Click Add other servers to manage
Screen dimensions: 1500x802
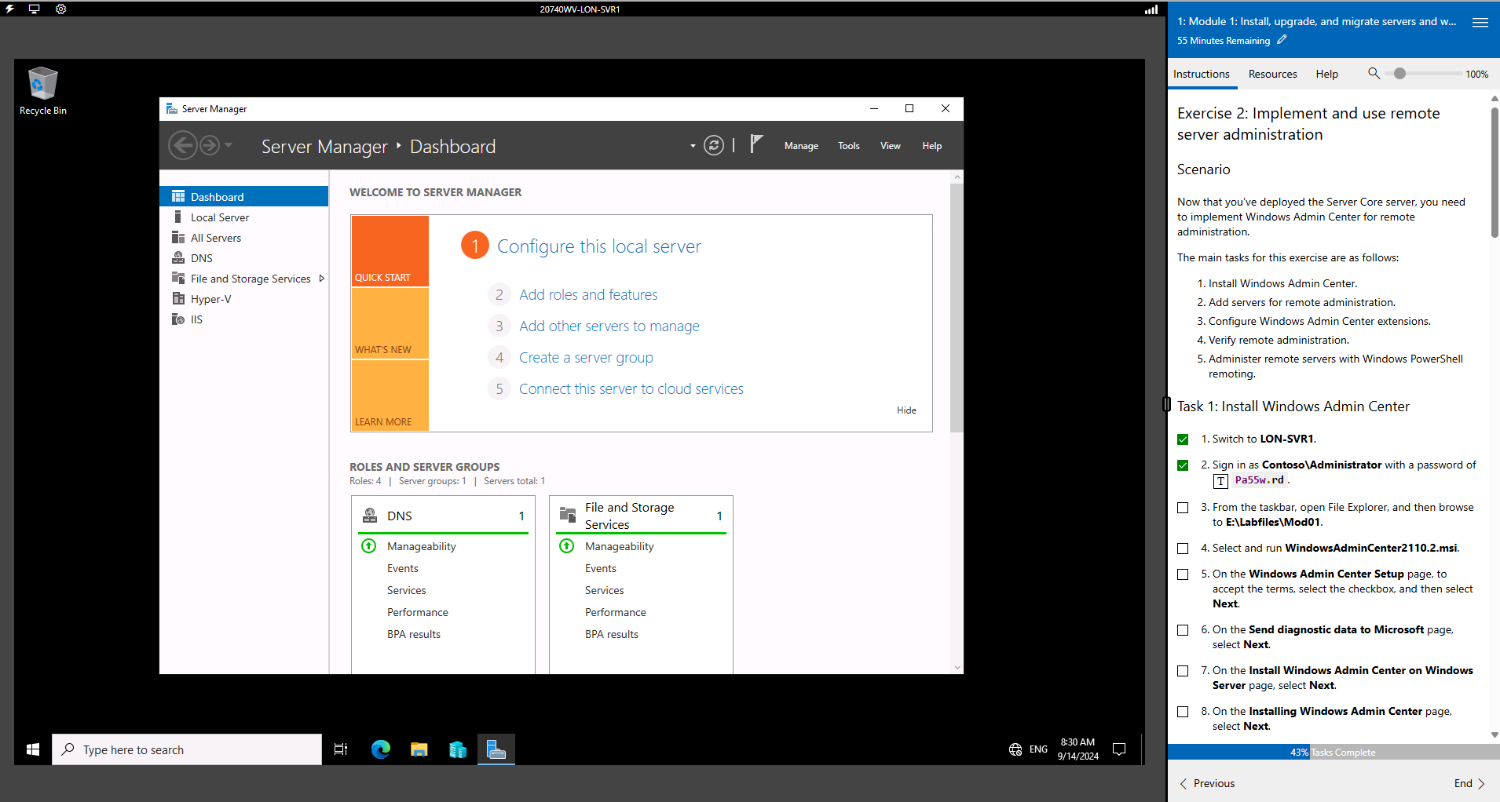point(609,326)
